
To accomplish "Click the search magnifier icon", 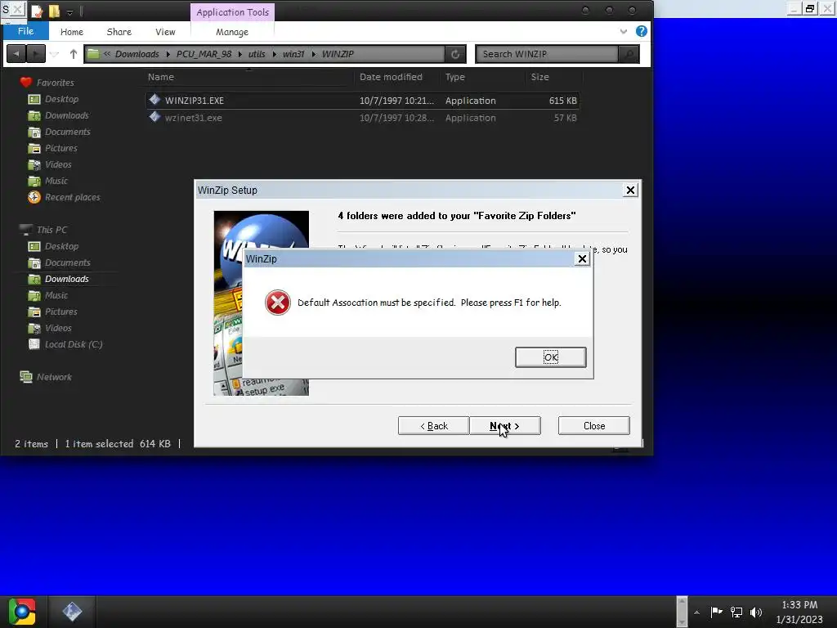I will pyautogui.click(x=629, y=54).
